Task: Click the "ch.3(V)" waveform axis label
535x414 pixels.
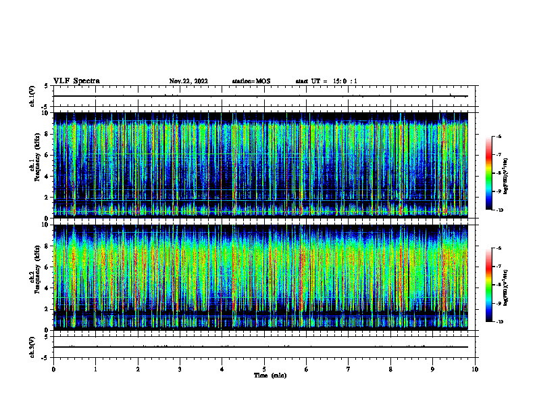Action: pyautogui.click(x=32, y=347)
